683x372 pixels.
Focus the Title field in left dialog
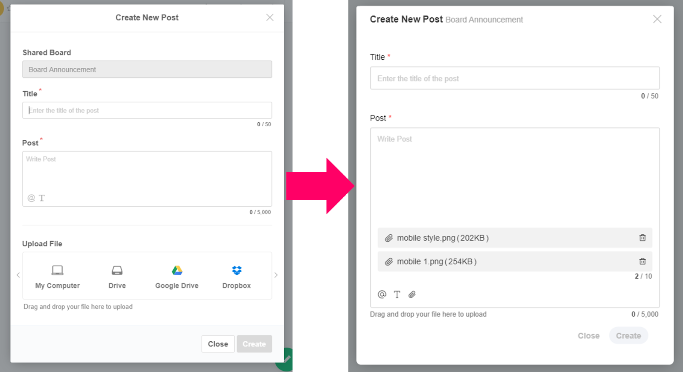pyautogui.click(x=147, y=110)
